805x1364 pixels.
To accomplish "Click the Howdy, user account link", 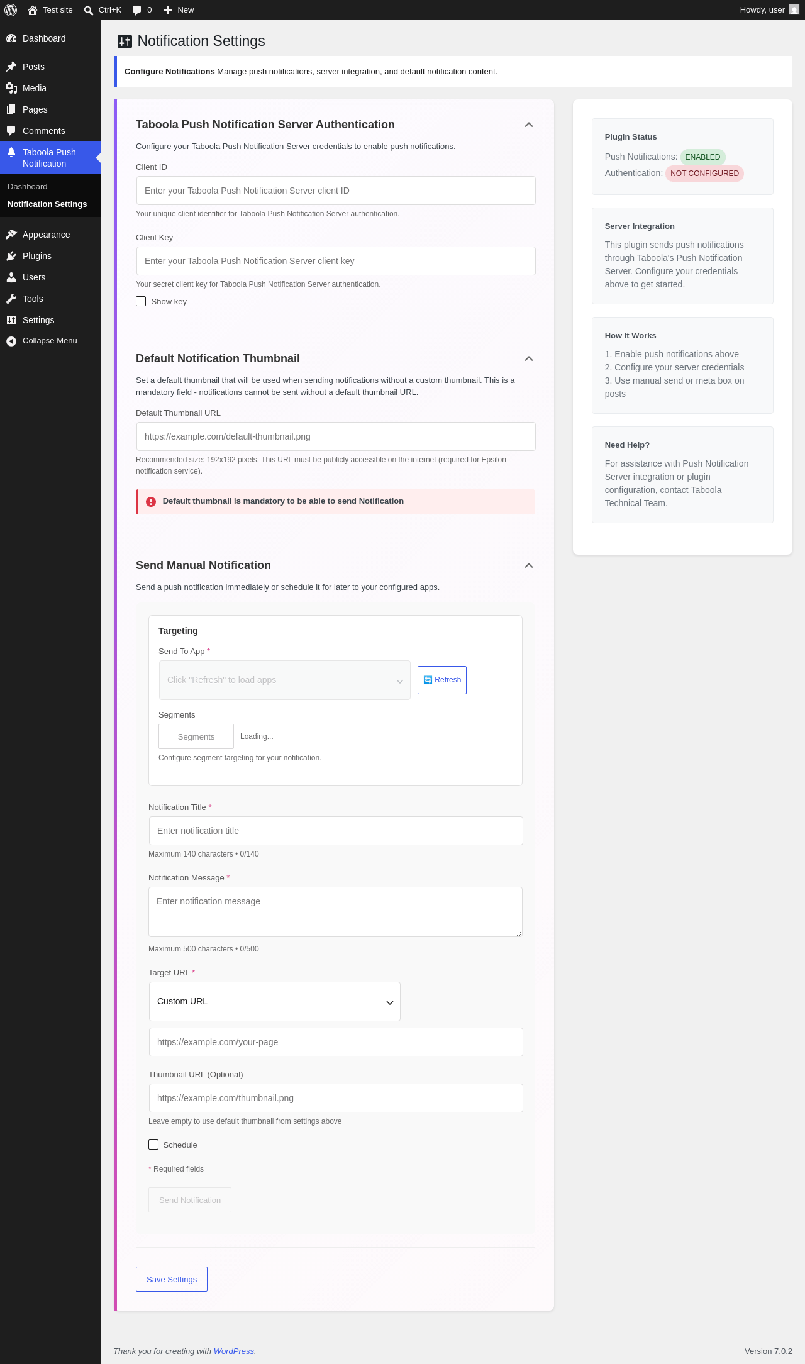I will click(769, 10).
